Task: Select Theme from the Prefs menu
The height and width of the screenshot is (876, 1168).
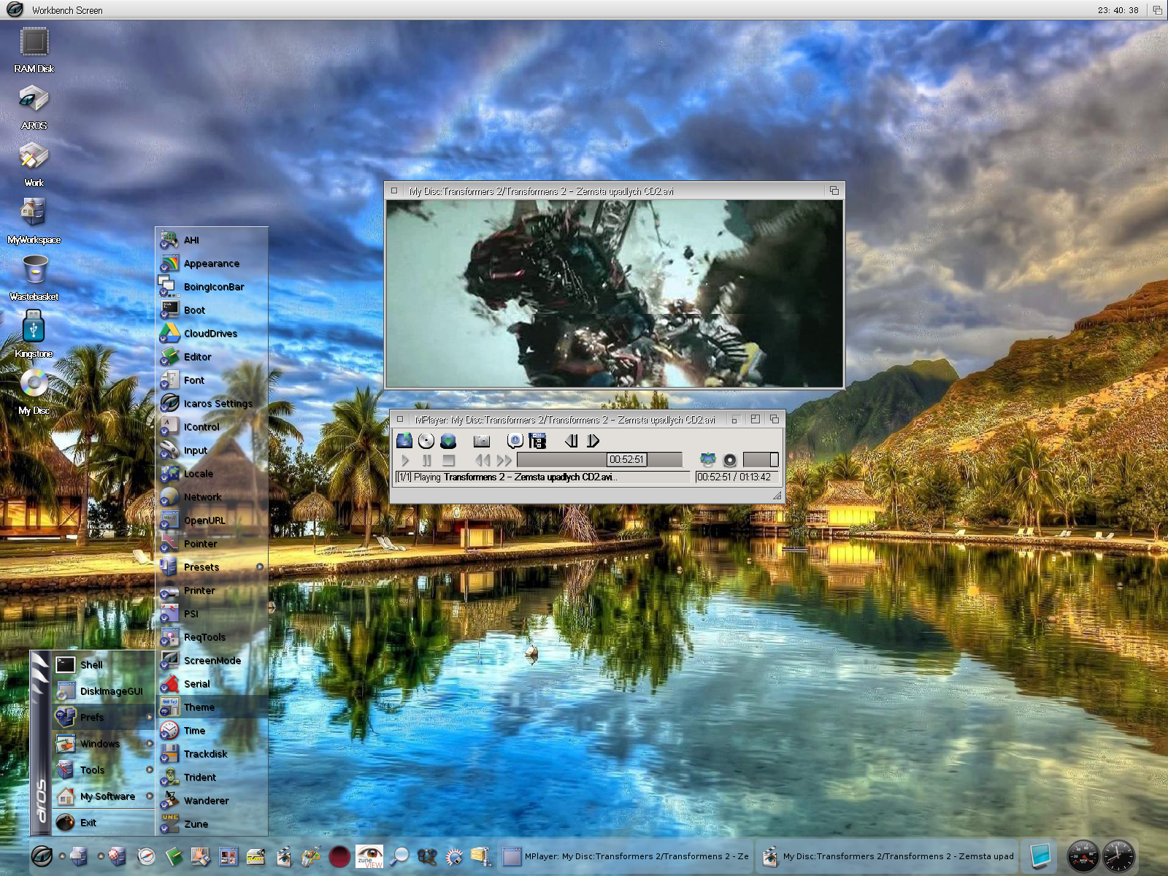Action: tap(199, 707)
